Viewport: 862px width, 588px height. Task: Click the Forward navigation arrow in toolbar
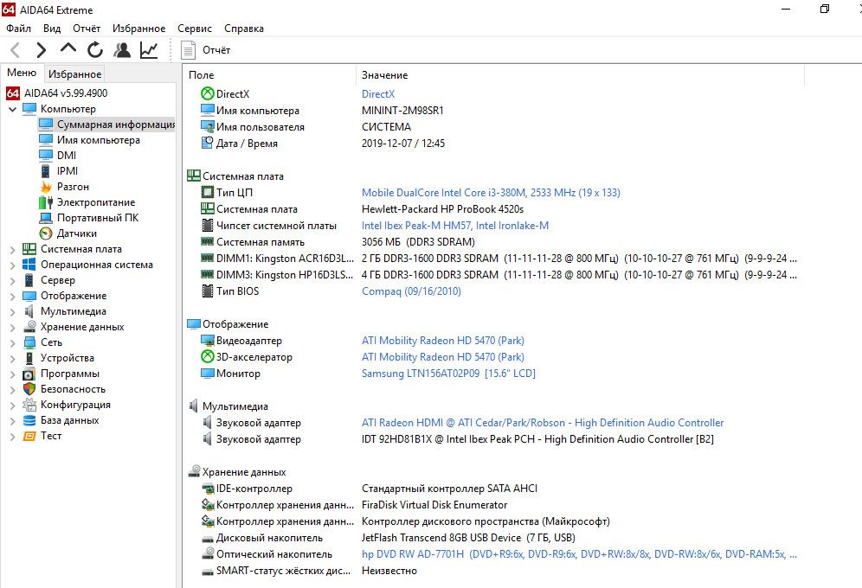point(42,50)
